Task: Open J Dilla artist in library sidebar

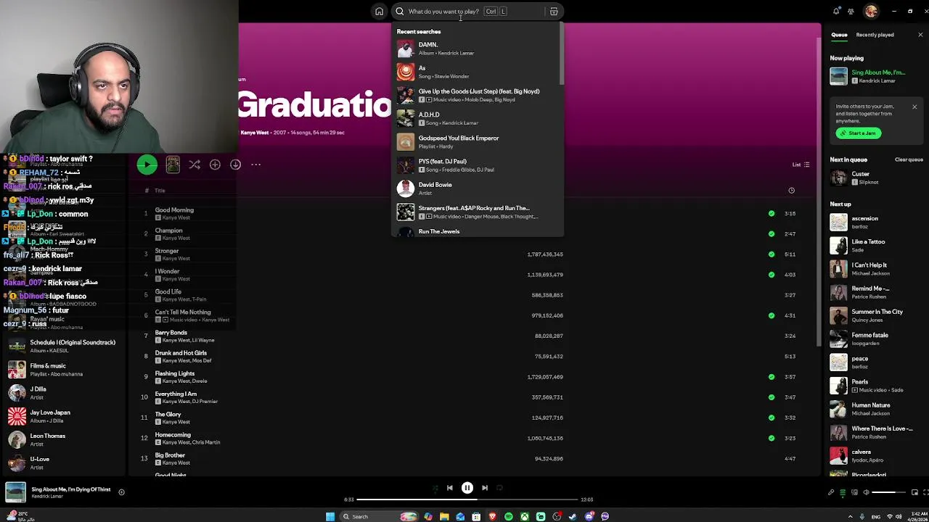Action: (65, 393)
